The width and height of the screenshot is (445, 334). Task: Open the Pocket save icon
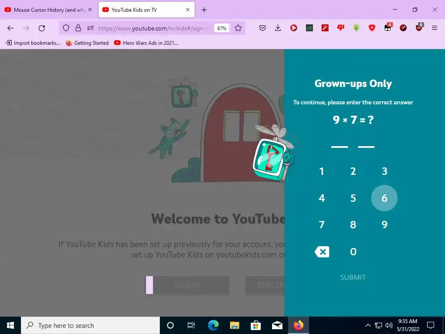pos(262,28)
